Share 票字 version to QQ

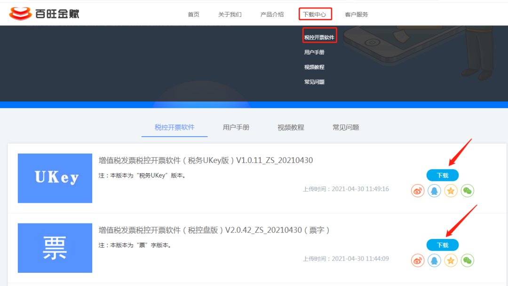[x=434, y=261]
